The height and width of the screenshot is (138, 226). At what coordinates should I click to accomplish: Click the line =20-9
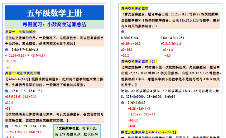[x=9, y=103]
